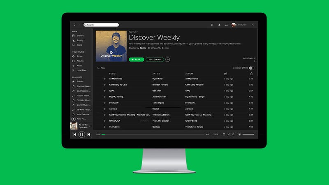Add "Can't Deny My Love" with its plus
This screenshot has height=185, width=329.
coord(104,85)
